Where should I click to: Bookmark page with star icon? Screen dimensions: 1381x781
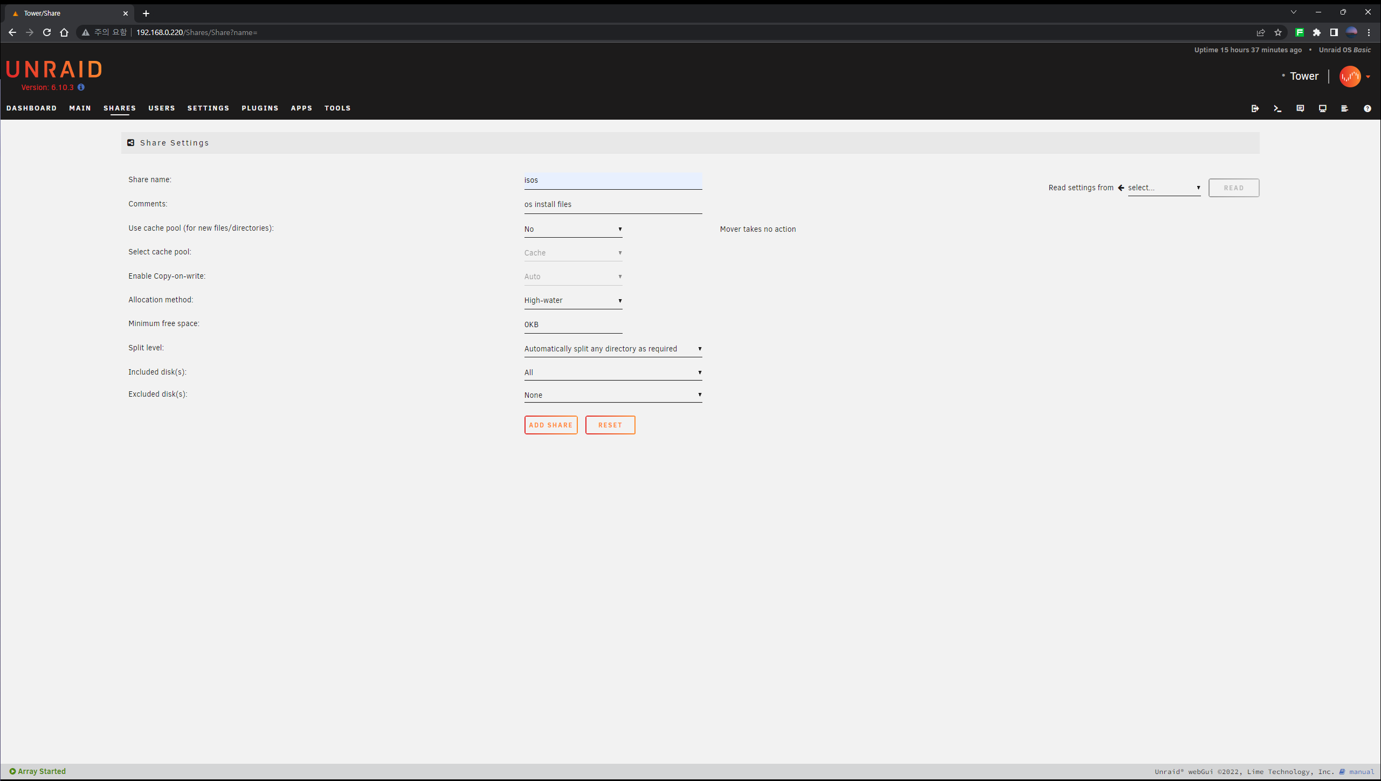pyautogui.click(x=1278, y=32)
